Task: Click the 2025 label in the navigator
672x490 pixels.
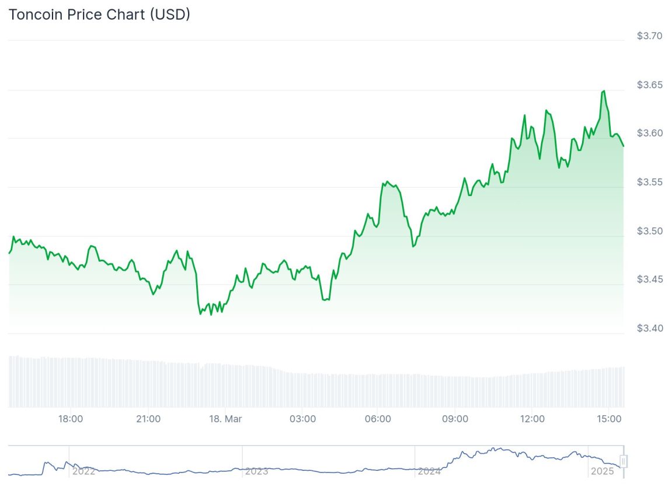Action: pyautogui.click(x=602, y=471)
